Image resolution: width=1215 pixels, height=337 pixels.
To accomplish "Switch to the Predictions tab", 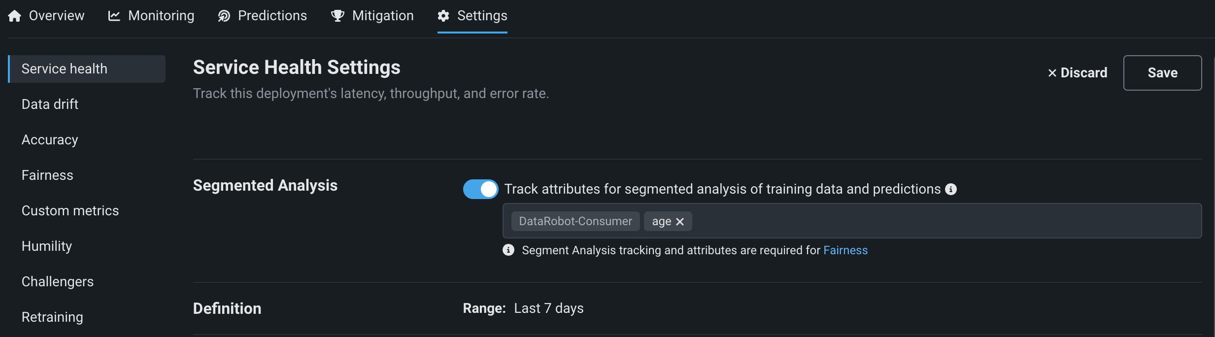I will tap(272, 16).
